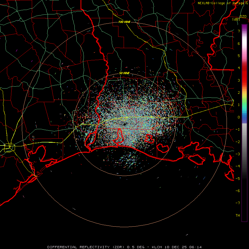Click the -3 value on color scale
This screenshot has width=249, height=249.
[238, 154]
